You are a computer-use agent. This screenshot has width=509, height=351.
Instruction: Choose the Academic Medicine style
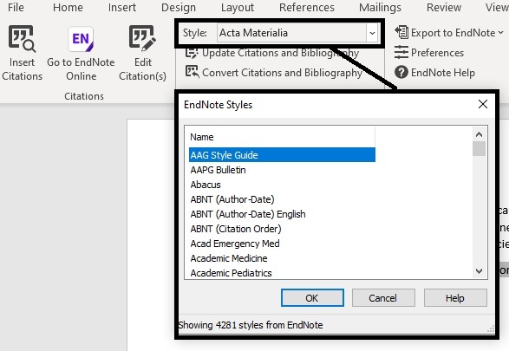pyautogui.click(x=282, y=258)
